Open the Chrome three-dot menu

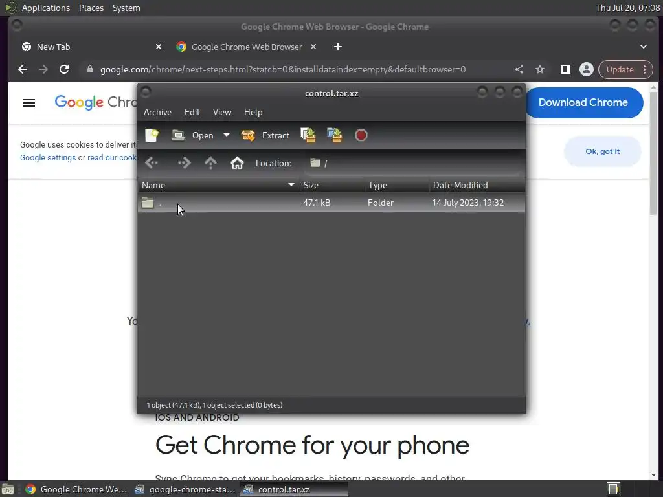(x=645, y=69)
